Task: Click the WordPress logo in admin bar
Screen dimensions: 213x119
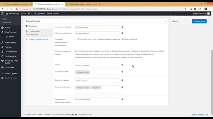Action: [x=2, y=14]
